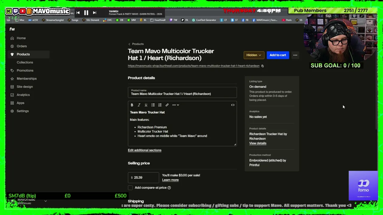Pause the currently playing song
Viewport: 383px width, 215px height.
86,13
